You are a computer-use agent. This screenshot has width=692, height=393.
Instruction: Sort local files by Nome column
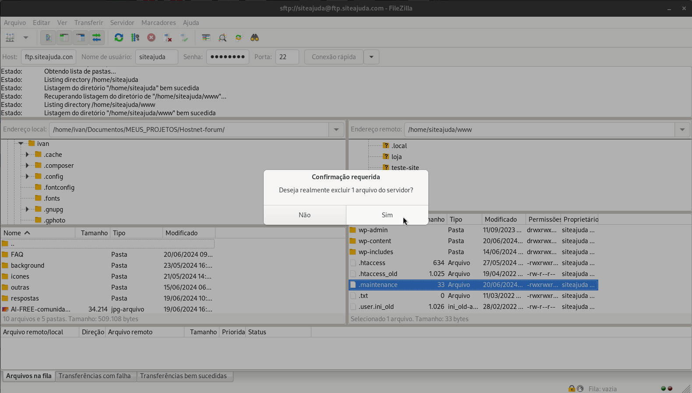coord(38,233)
